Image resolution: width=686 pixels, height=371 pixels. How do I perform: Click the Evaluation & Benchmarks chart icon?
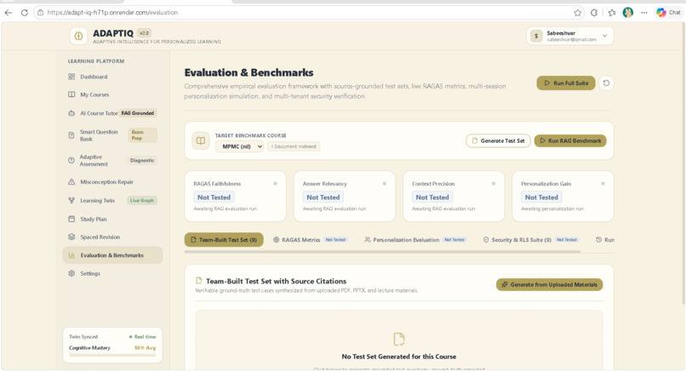71,255
